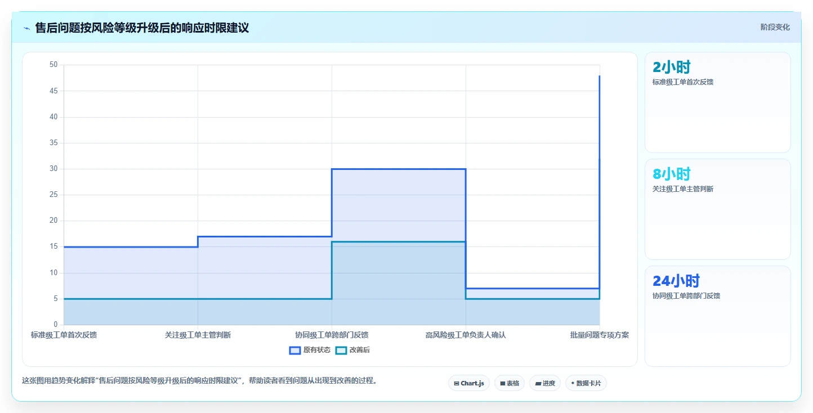Click the y-axis value 50

(54, 65)
